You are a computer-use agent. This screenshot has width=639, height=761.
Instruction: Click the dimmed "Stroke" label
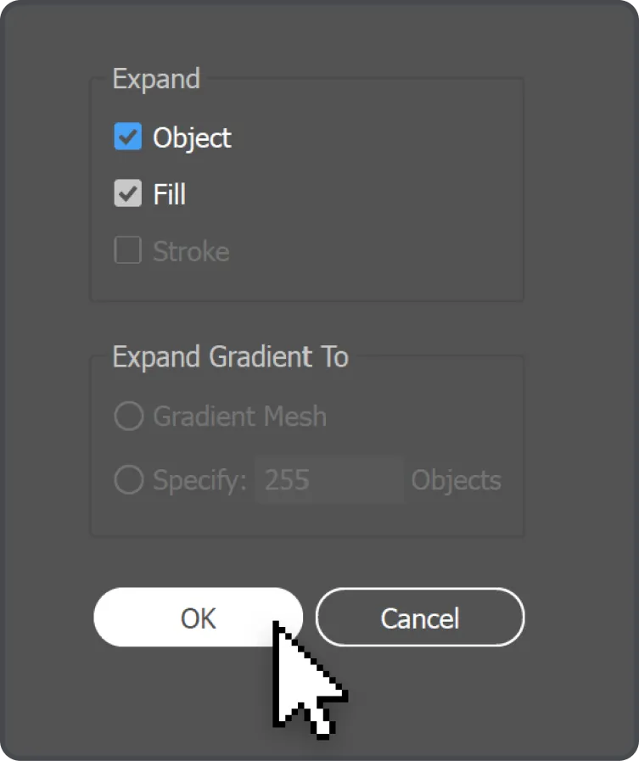pos(191,251)
